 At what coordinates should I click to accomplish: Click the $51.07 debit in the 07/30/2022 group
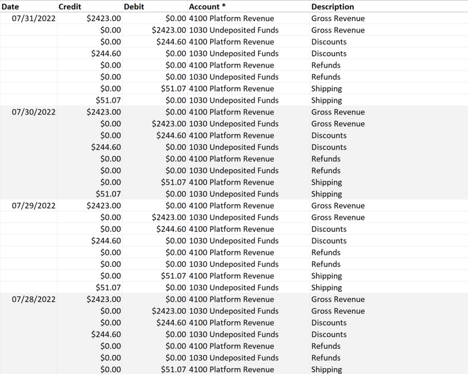[173, 182]
